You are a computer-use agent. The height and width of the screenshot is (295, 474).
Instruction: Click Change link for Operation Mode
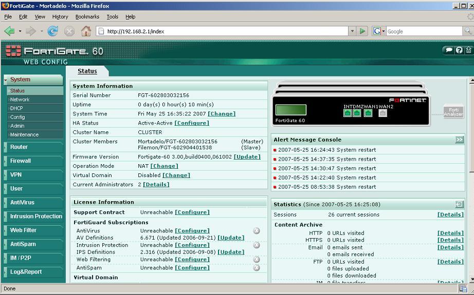[164, 166]
